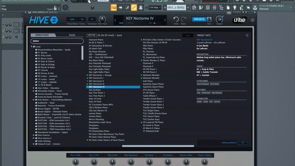The height and width of the screenshot is (166, 295).
Task: Toggle favorite dot on KEY Nocturne I
Action: pyautogui.click(x=87, y=78)
